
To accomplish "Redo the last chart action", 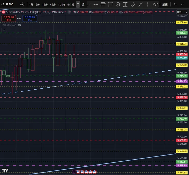I will coord(183,4).
